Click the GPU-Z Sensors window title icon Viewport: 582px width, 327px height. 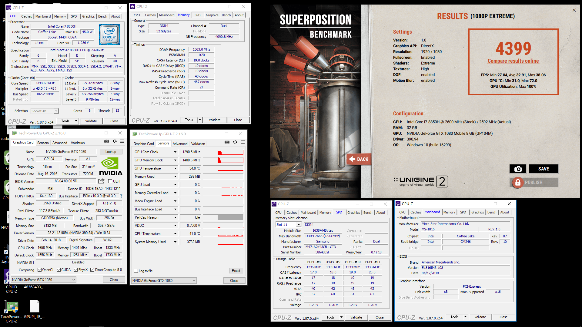[x=135, y=134]
